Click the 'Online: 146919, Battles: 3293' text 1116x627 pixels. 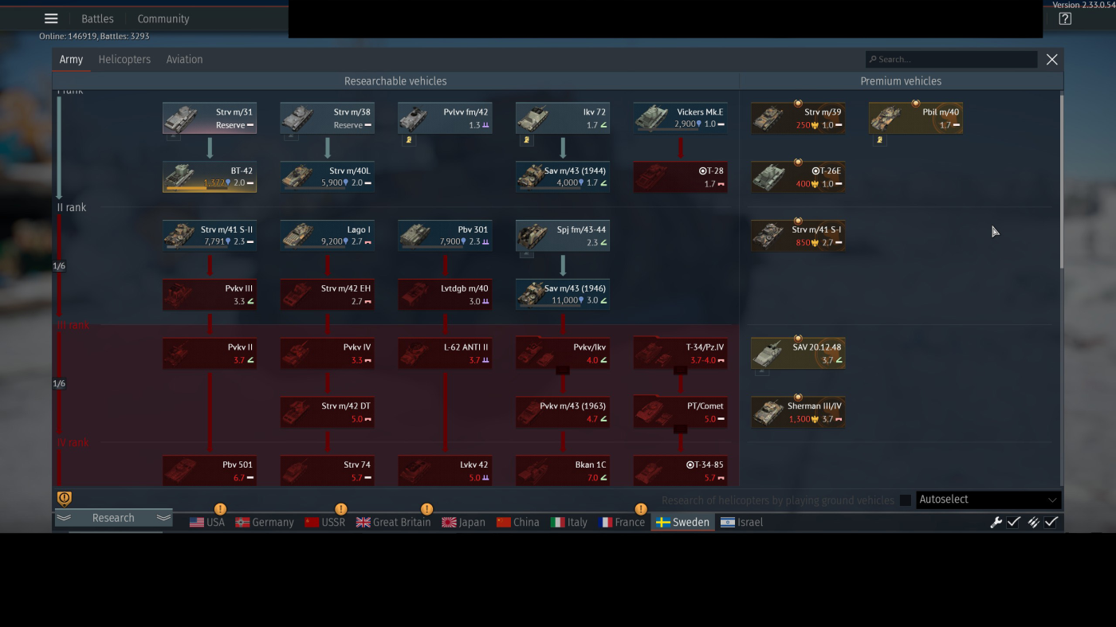(94, 36)
